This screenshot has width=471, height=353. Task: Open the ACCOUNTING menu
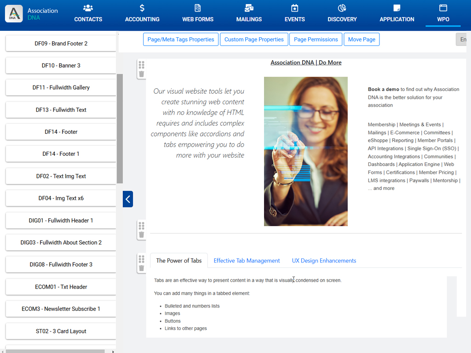point(142,19)
